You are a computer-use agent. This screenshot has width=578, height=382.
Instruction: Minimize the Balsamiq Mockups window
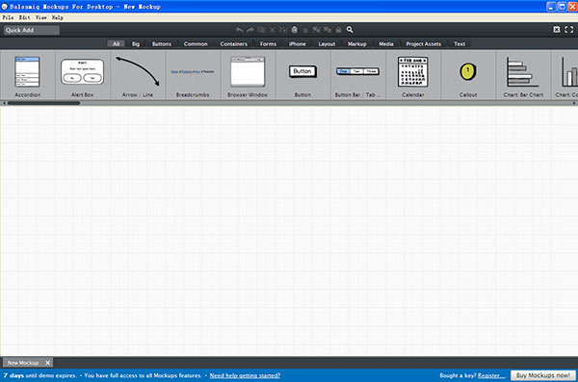[x=551, y=7]
